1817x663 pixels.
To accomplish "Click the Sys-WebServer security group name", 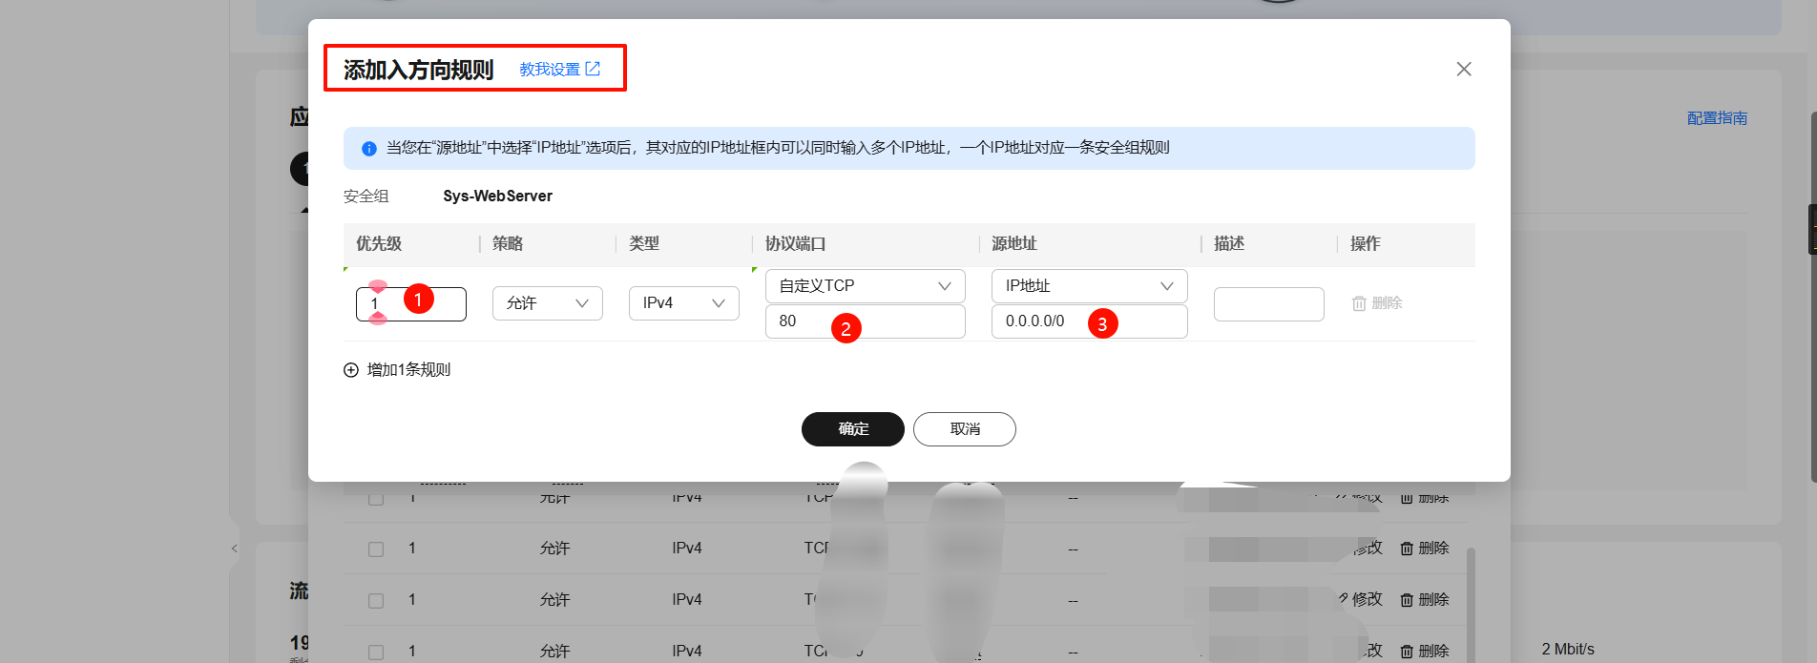I will tap(498, 197).
